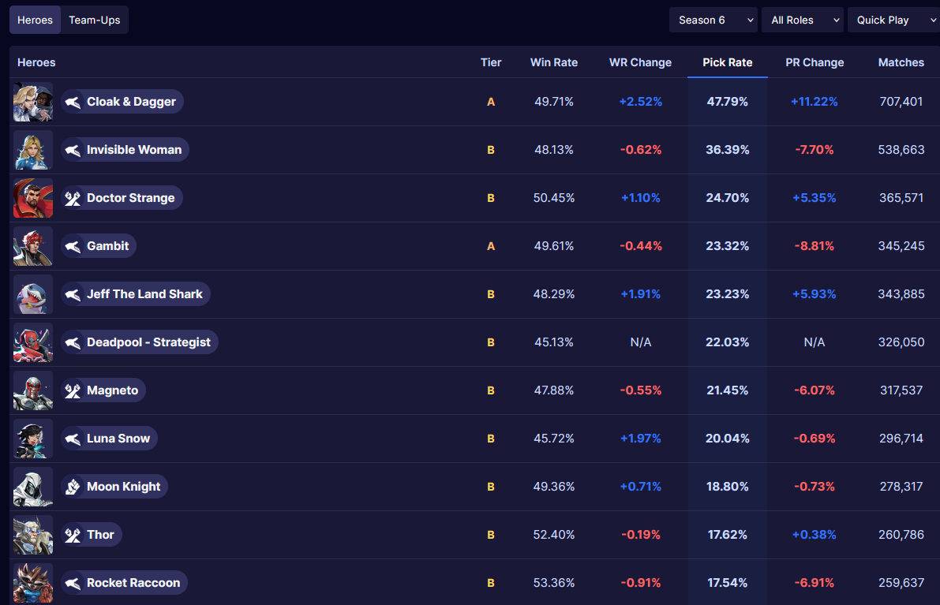Click Gambit's hero avatar

33,246
